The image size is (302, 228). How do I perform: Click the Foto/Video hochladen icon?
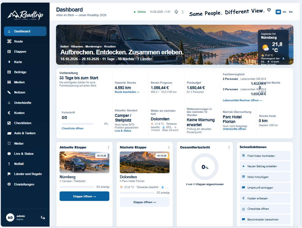[243, 156]
